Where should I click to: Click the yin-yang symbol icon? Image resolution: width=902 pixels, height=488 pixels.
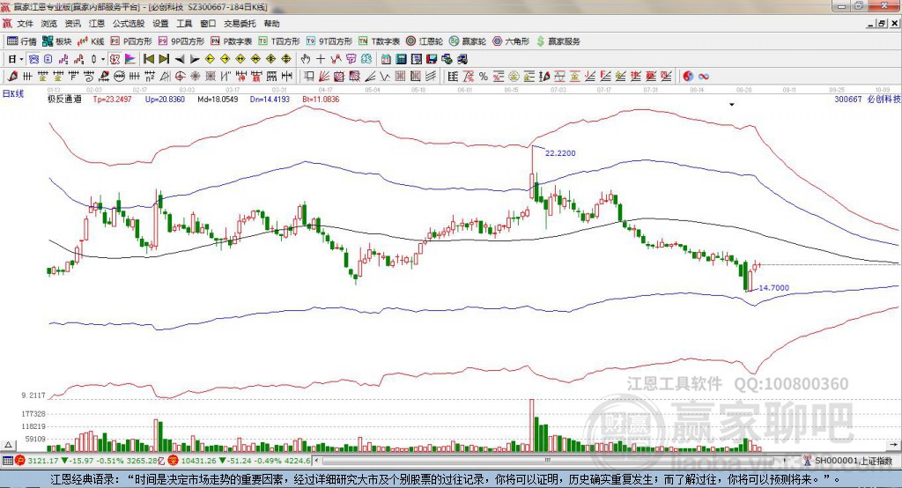(x=688, y=77)
